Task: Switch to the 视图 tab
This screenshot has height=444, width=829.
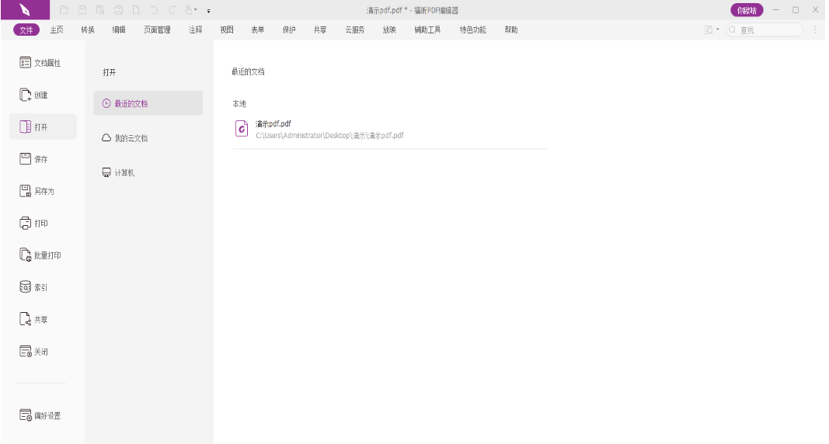Action: 227,30
